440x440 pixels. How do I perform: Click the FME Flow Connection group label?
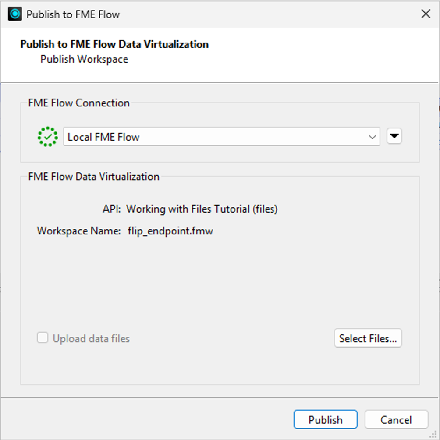[79, 103]
